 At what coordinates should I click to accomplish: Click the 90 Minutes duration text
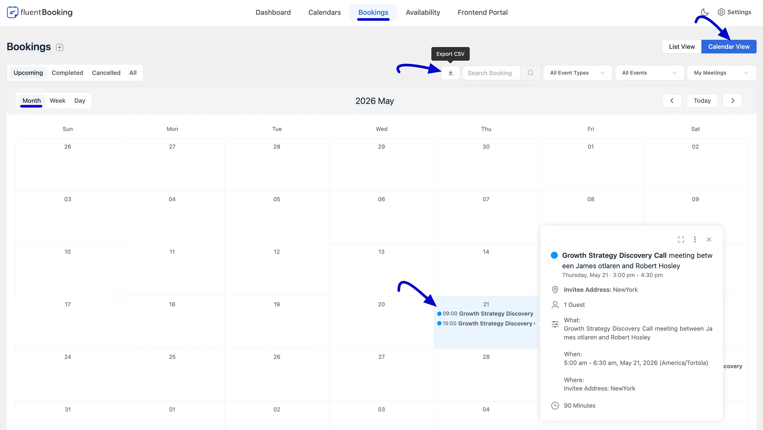(x=580, y=405)
